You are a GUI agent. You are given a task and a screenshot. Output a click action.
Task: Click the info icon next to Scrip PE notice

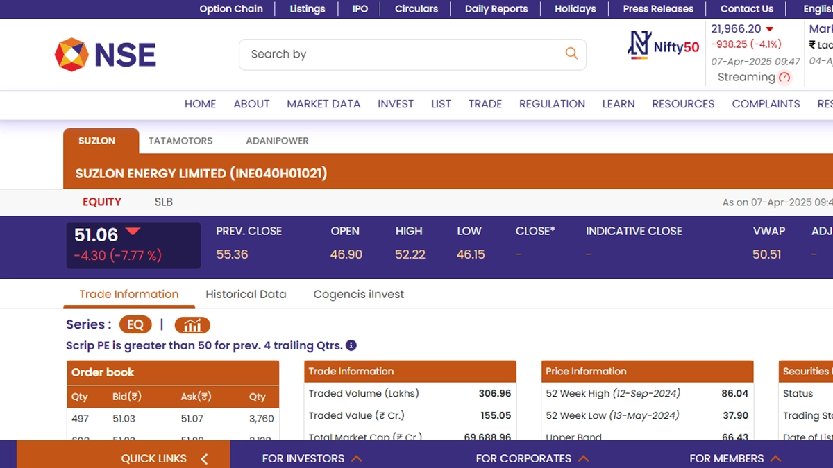(351, 345)
